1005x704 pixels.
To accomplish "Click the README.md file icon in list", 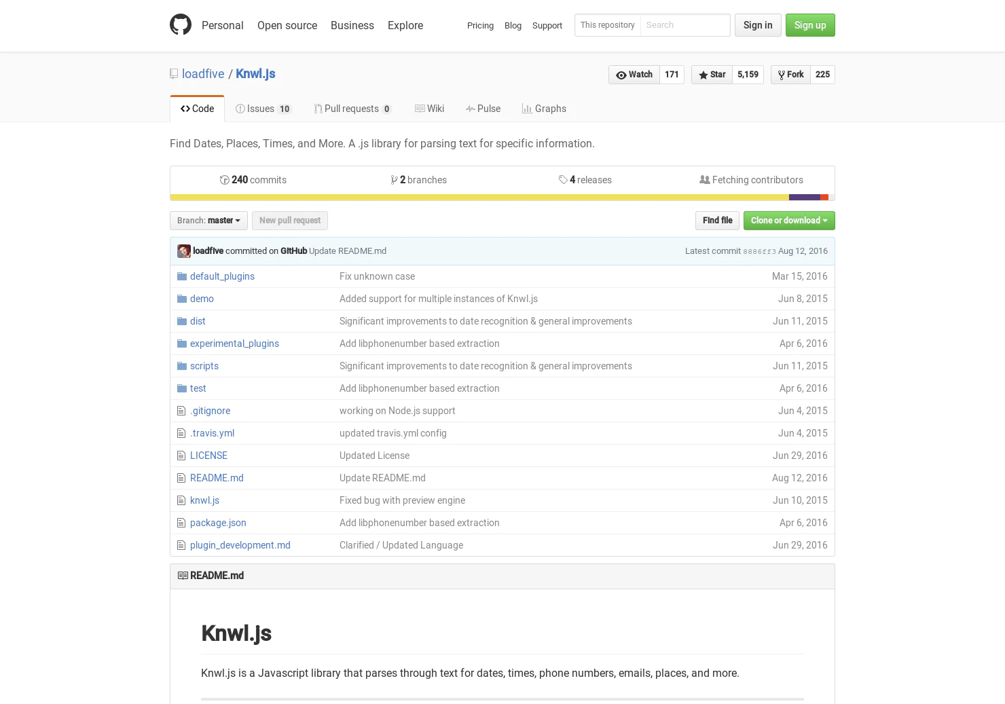I will 181,478.
